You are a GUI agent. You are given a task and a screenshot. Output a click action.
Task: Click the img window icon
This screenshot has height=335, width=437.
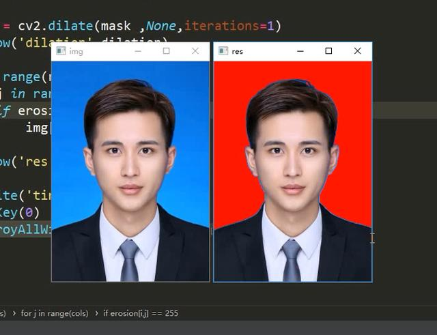click(x=61, y=51)
